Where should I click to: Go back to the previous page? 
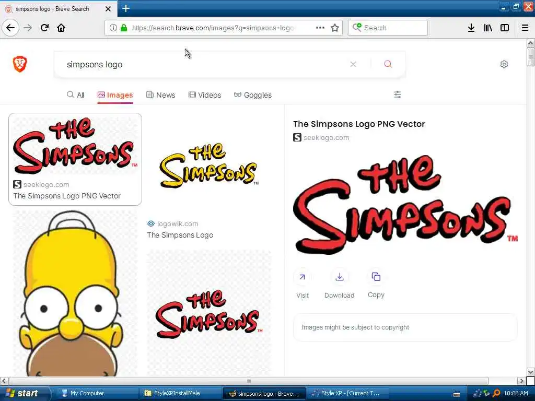pos(10,28)
